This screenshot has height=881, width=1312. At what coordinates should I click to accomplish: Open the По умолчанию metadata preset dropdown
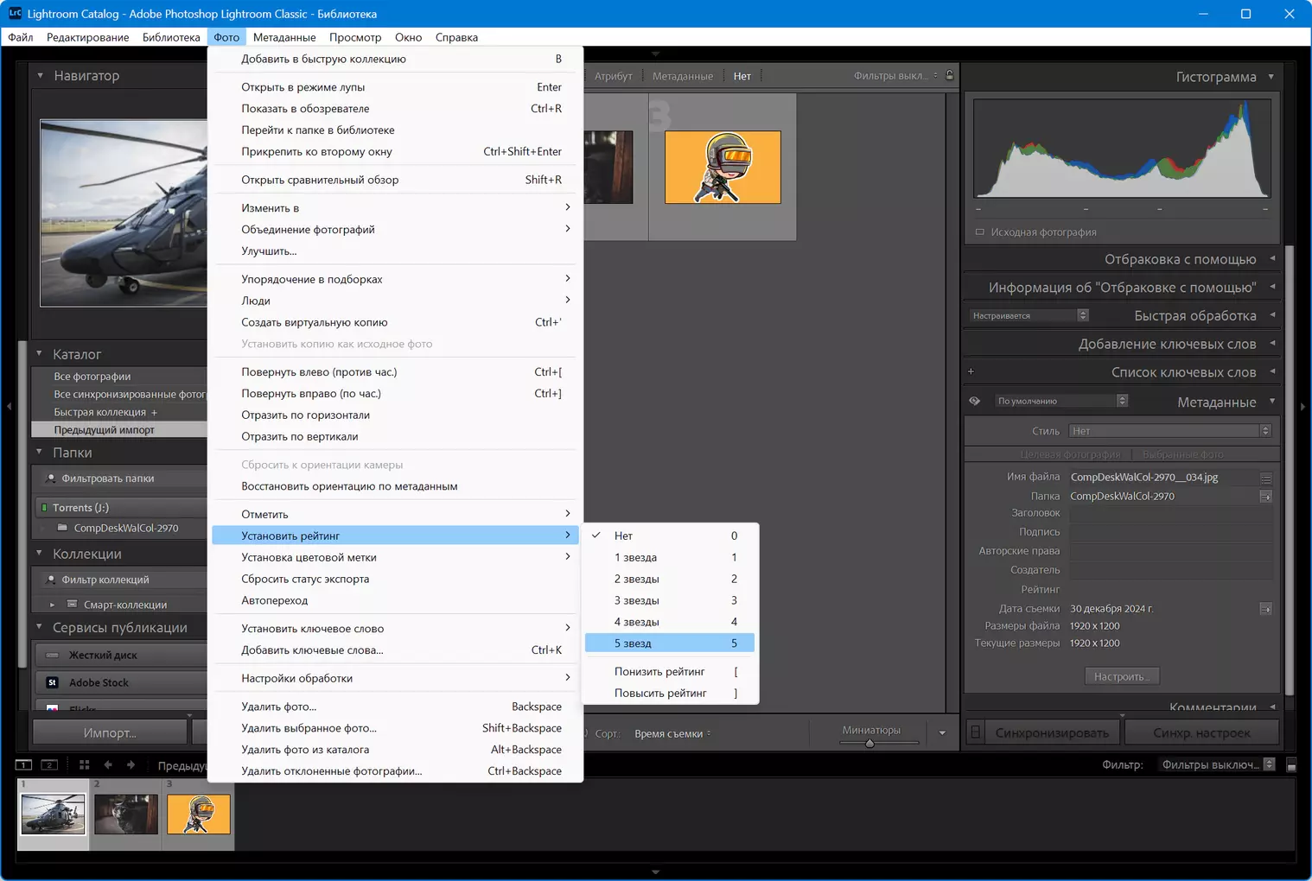click(1062, 401)
